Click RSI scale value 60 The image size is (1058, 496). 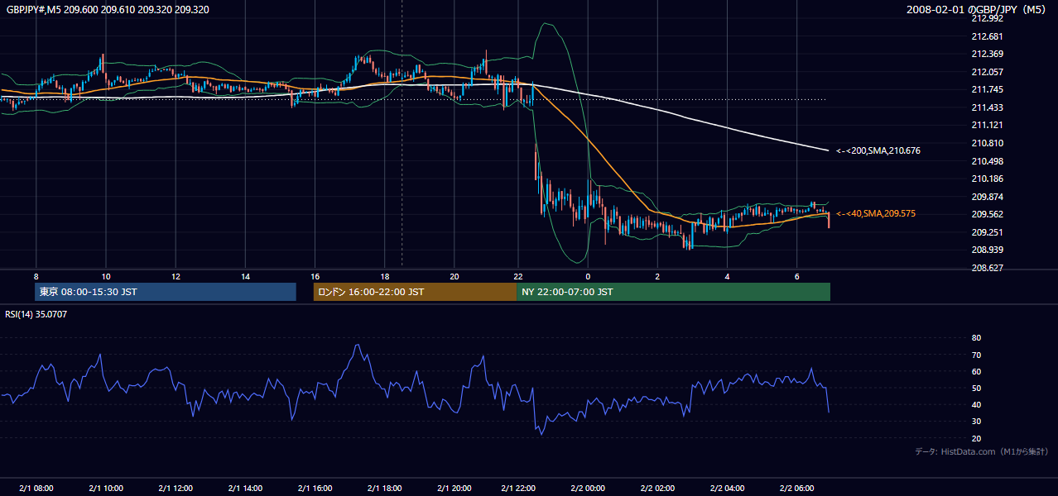click(976, 371)
